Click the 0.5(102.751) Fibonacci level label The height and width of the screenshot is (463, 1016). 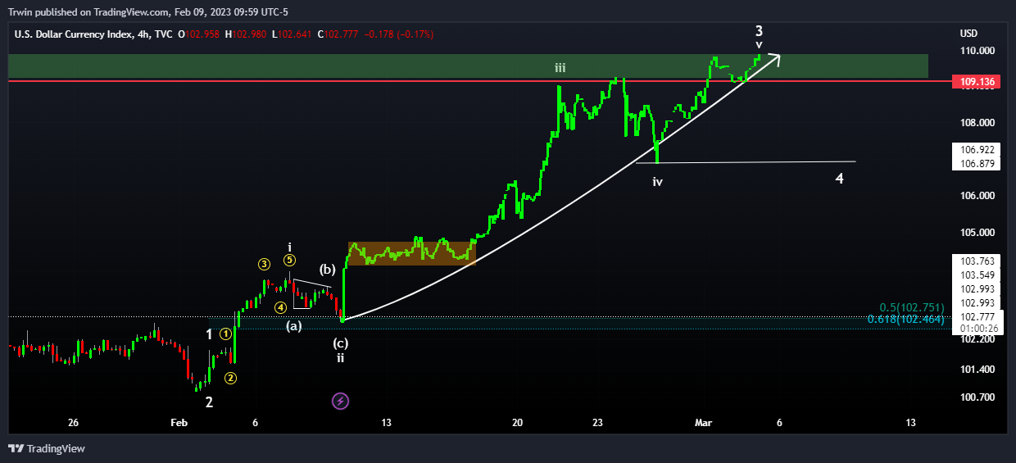(x=912, y=306)
